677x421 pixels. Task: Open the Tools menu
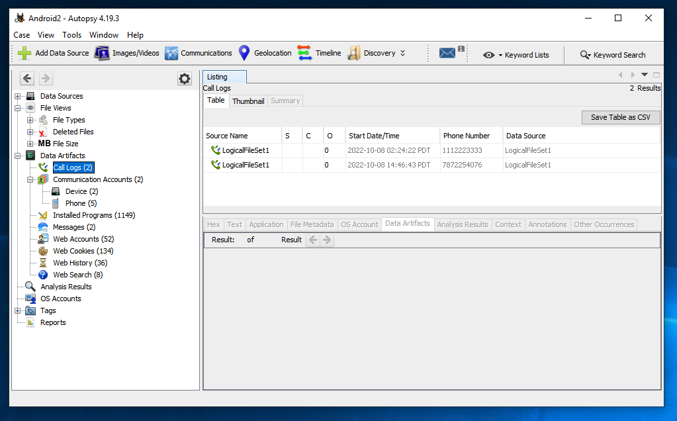(x=71, y=35)
